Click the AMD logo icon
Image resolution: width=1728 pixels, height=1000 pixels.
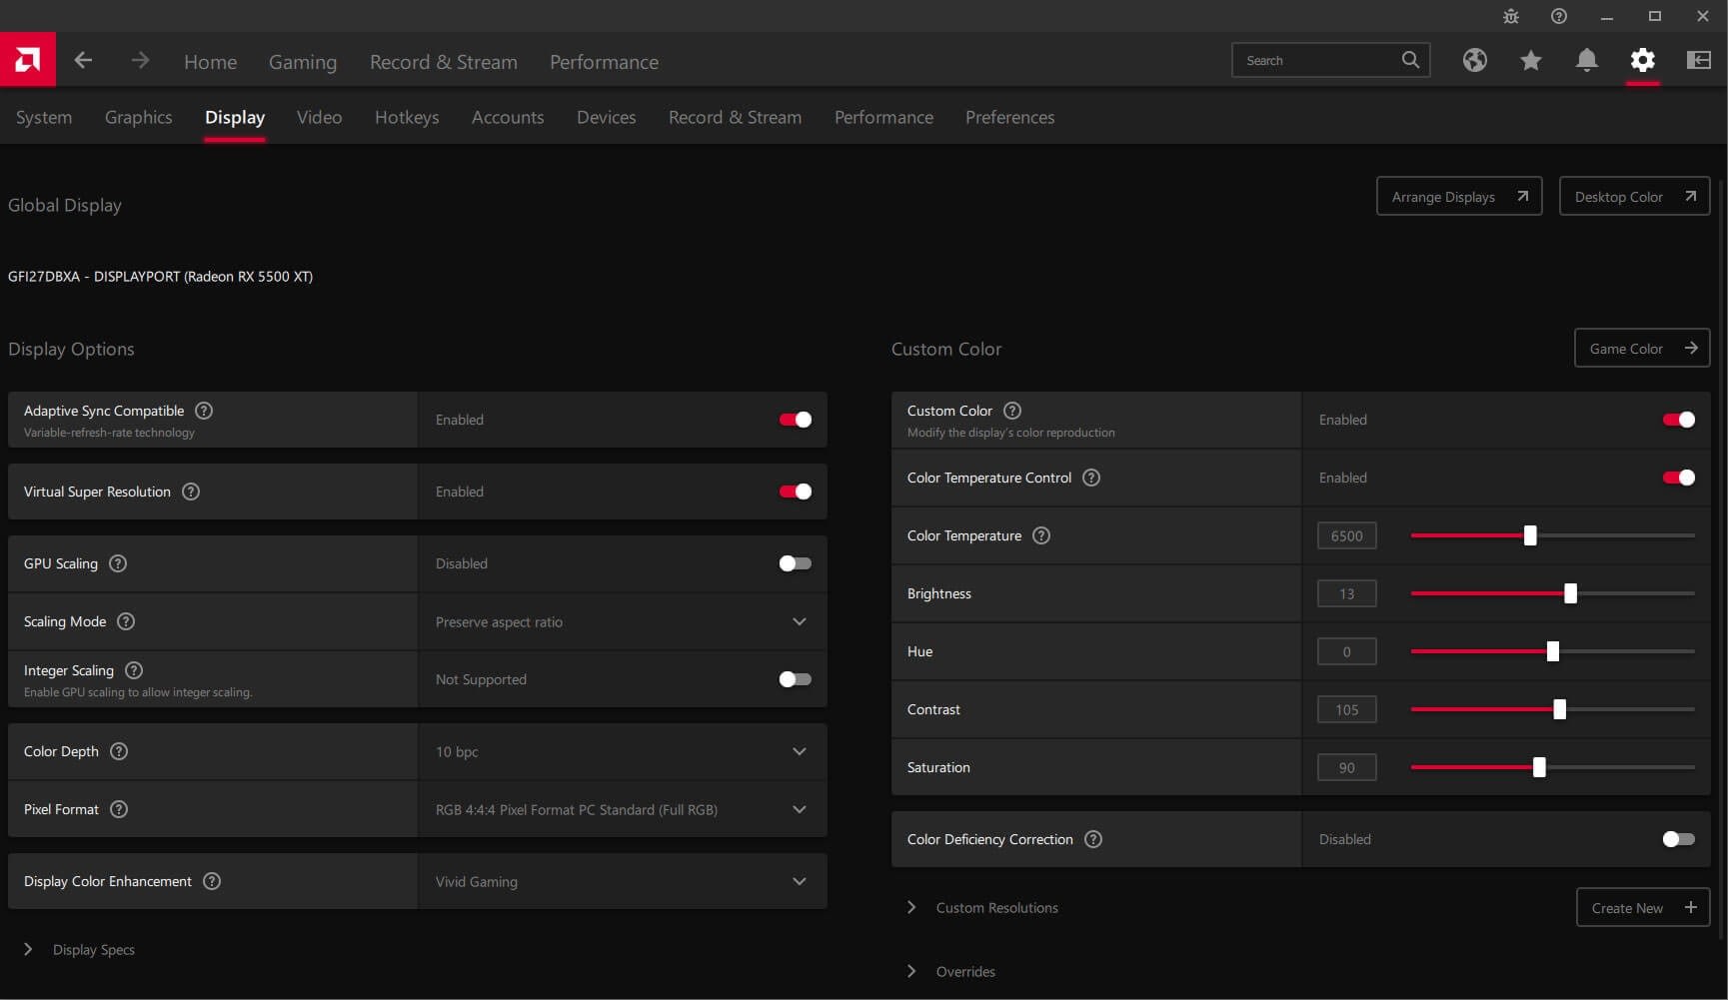(x=28, y=60)
